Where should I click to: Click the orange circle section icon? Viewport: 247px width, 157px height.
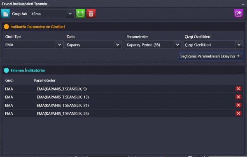click(x=6, y=27)
